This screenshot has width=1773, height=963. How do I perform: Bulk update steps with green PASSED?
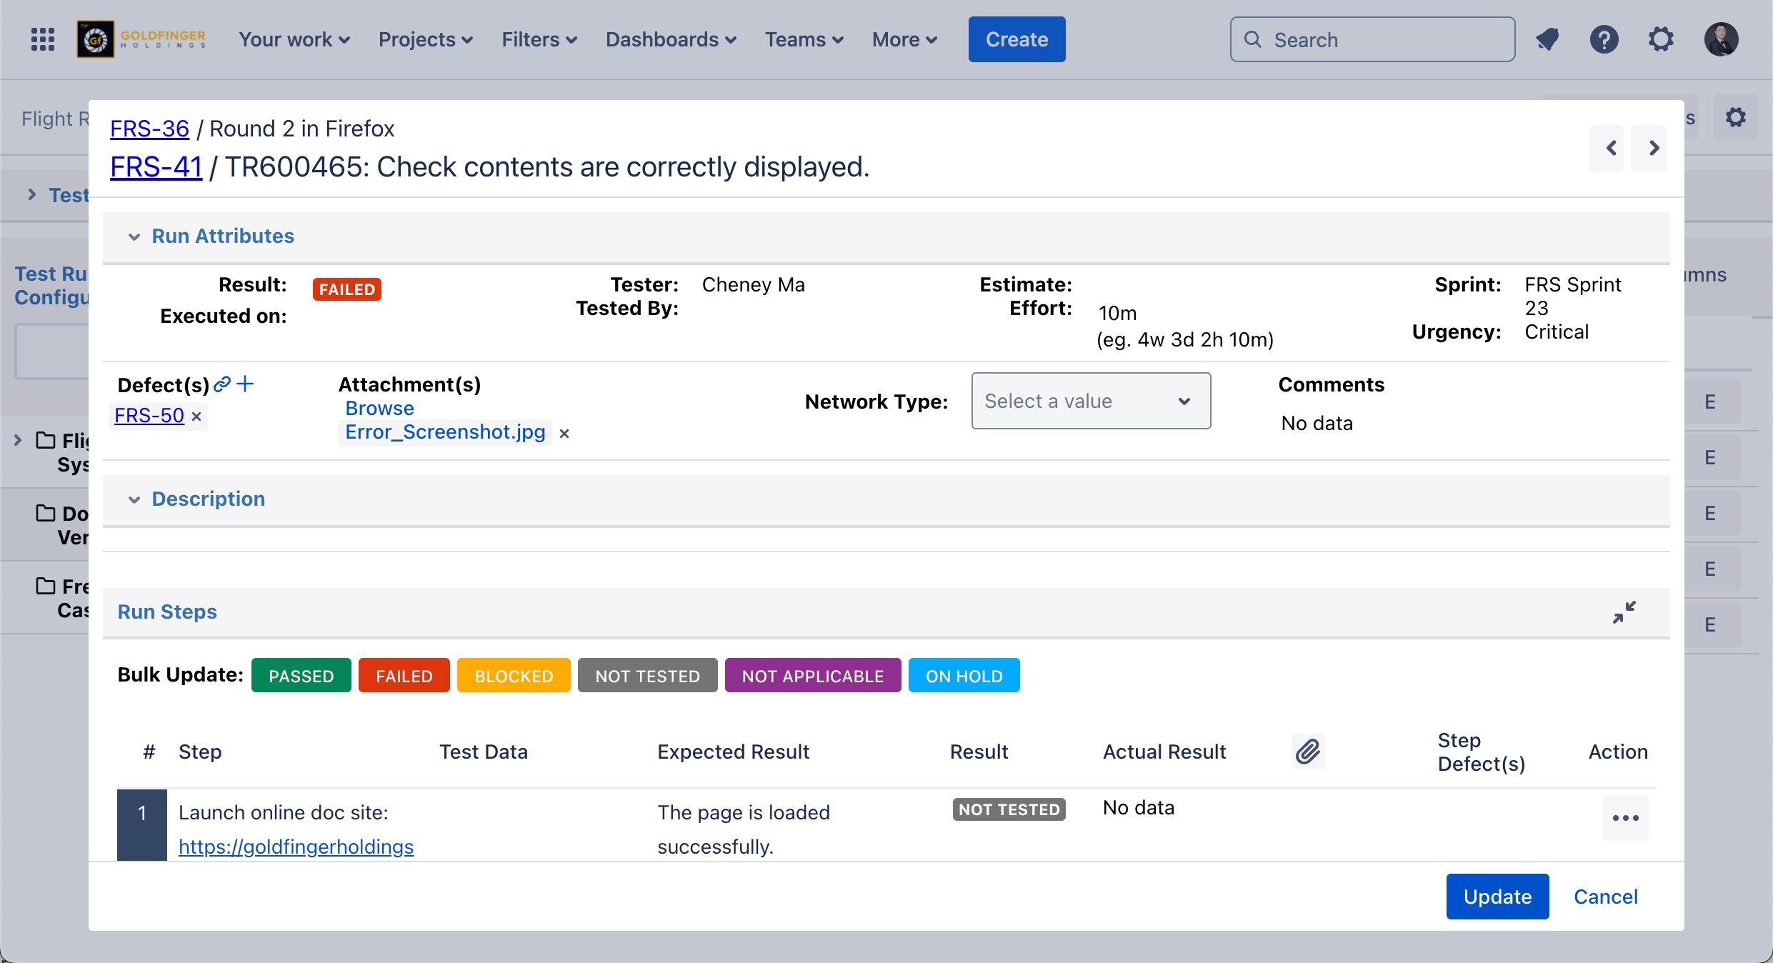tap(301, 676)
